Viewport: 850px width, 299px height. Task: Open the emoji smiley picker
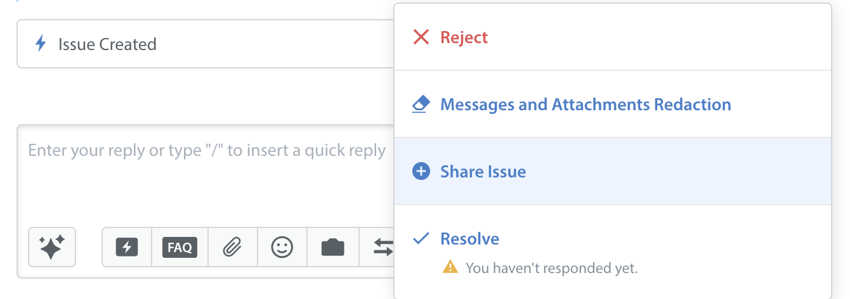coord(282,247)
